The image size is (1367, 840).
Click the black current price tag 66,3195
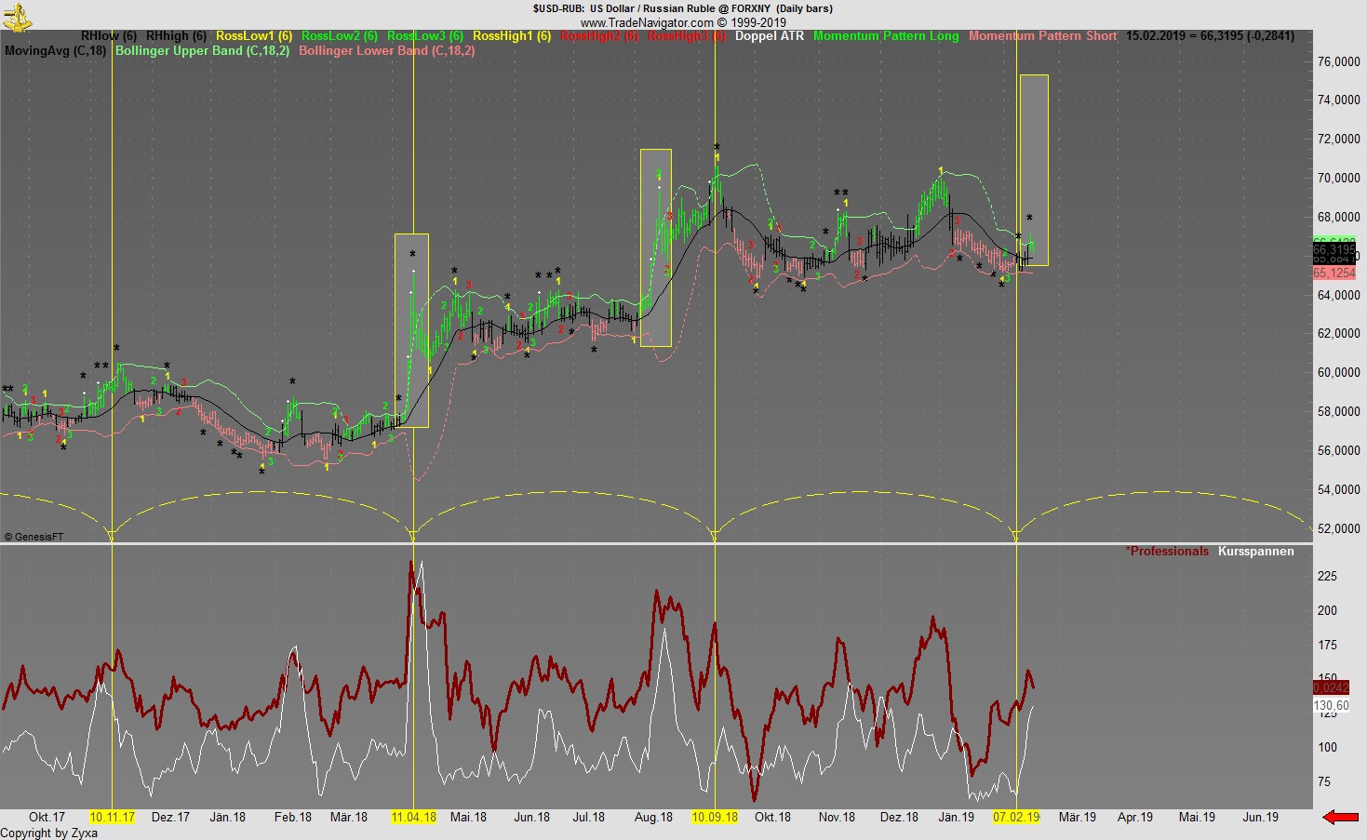click(x=1334, y=250)
